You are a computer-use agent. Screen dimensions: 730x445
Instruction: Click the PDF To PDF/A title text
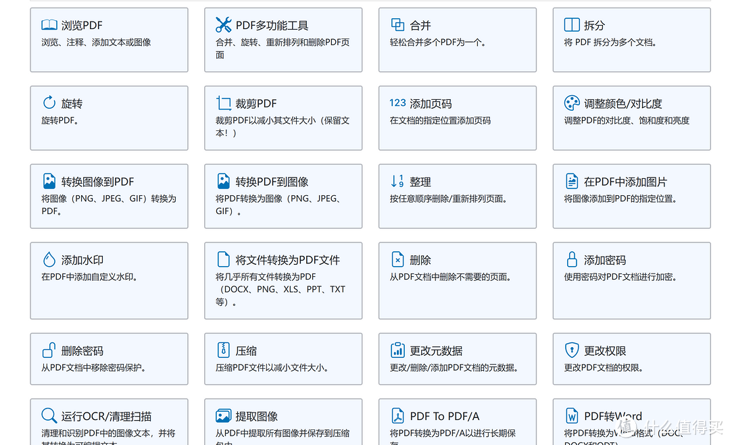445,416
